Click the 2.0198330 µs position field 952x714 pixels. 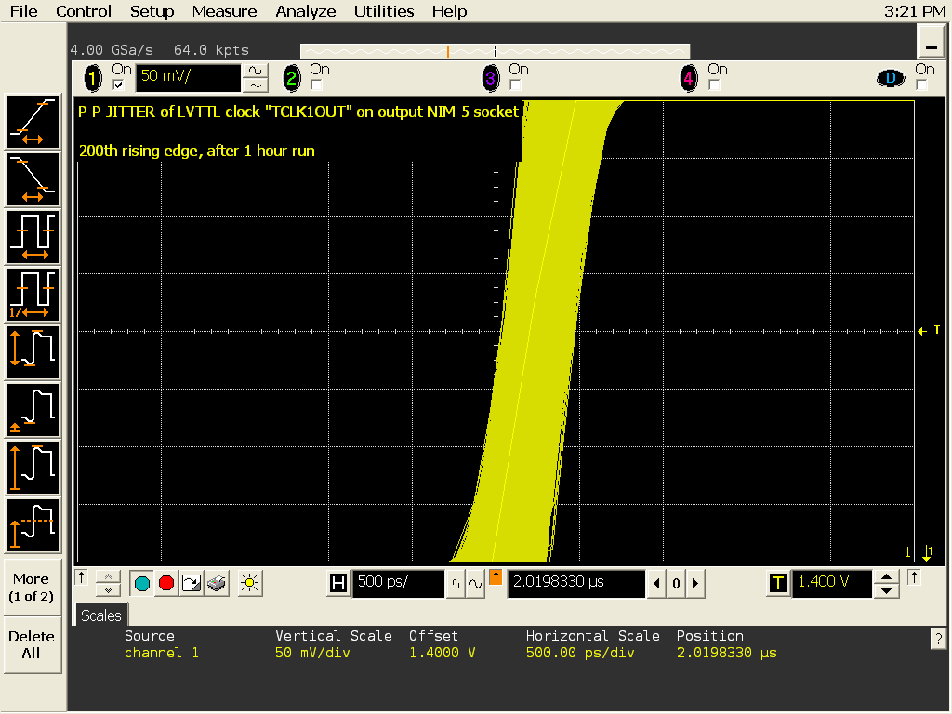[x=576, y=584]
